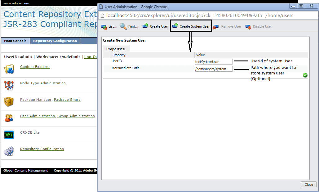The width and height of the screenshot is (319, 192).
Task: Click the User Administration people icon
Action: [x=9, y=118]
